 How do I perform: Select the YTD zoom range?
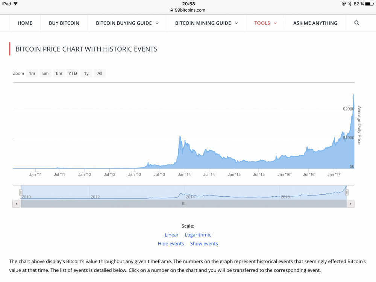73,73
